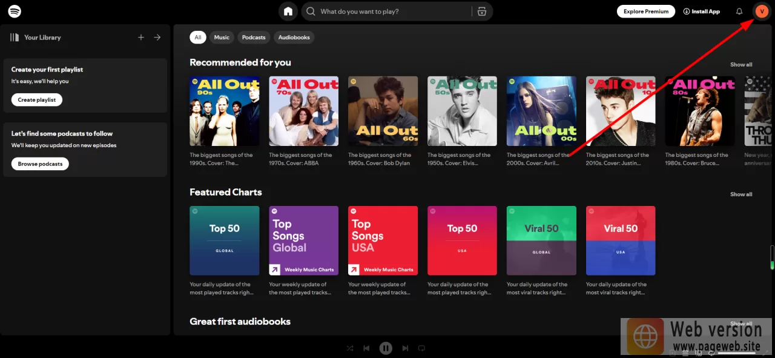Toggle shuffle playback
This screenshot has width=775, height=358.
[350, 348]
